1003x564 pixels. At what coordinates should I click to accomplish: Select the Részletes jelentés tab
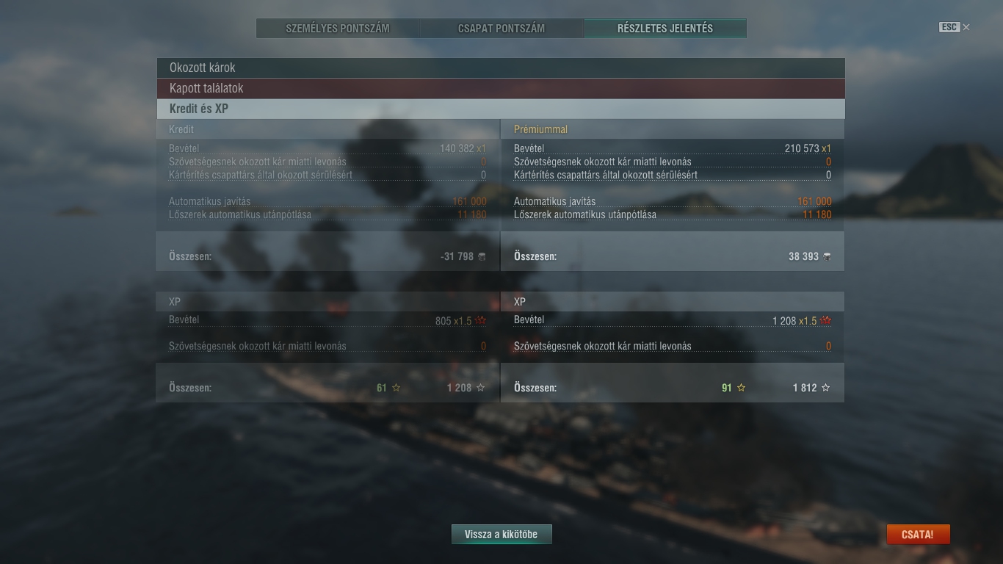(x=665, y=29)
